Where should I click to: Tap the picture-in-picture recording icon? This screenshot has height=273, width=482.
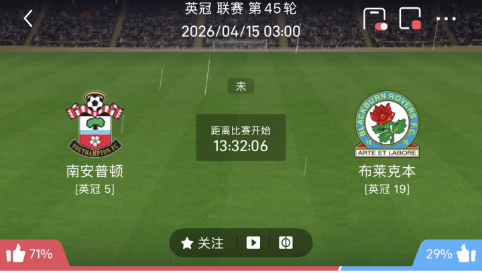(410, 19)
